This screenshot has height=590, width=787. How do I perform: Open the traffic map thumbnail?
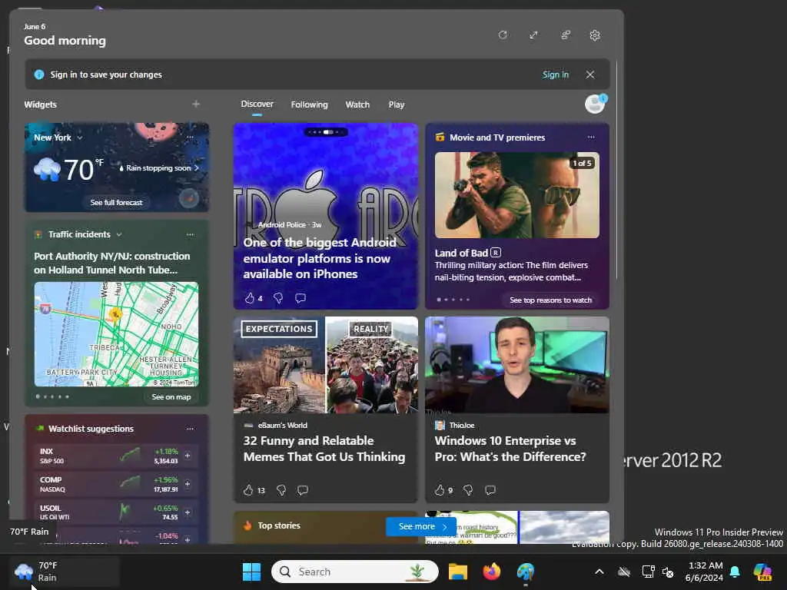tap(117, 334)
